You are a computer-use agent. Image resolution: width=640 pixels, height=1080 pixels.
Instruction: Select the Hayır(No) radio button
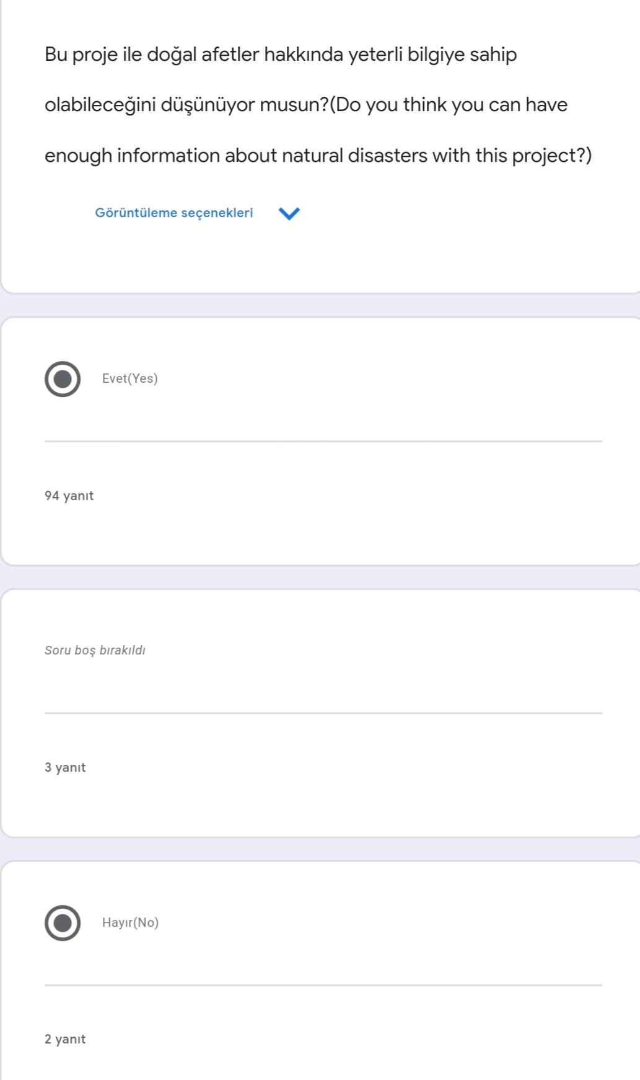click(x=63, y=922)
